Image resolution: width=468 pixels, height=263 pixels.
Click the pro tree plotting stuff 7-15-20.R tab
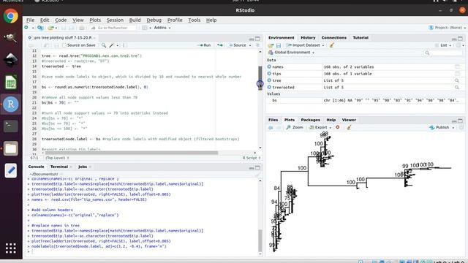[62, 38]
